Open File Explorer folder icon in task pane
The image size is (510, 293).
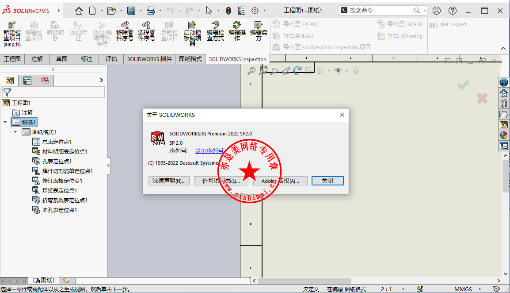coord(503,114)
